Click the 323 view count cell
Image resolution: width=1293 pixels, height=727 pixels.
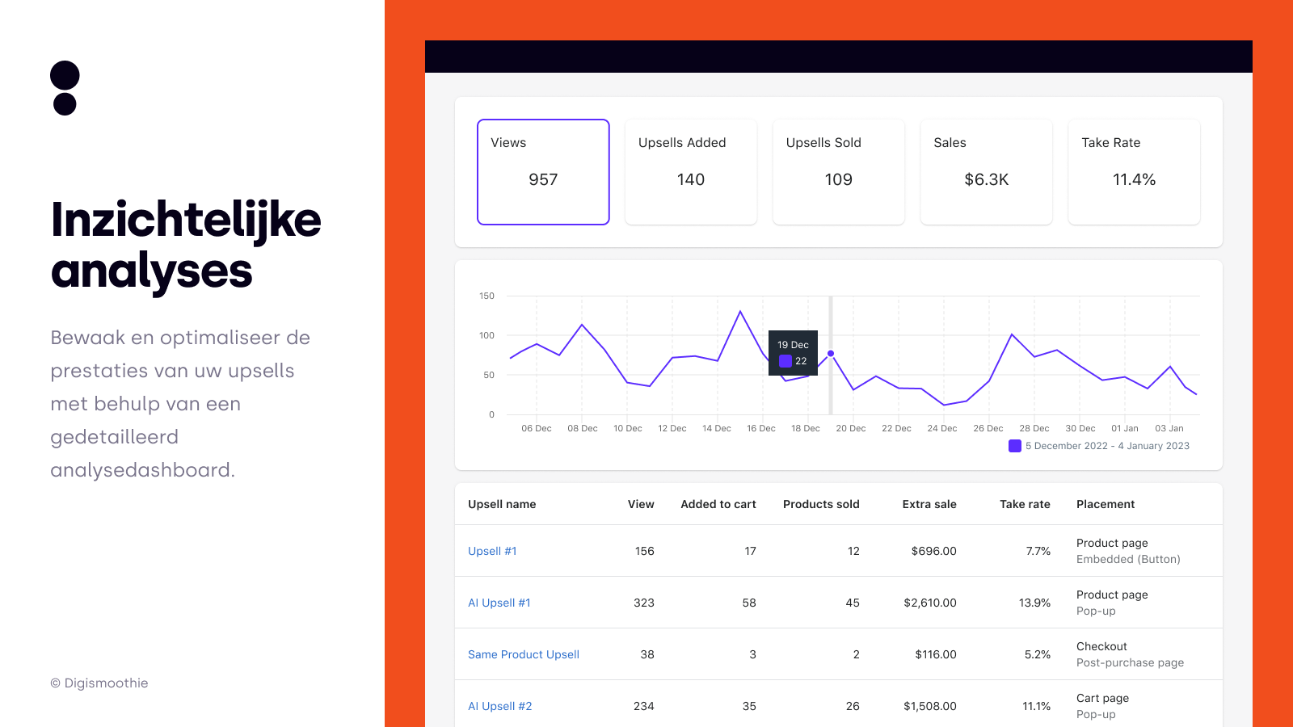(644, 603)
